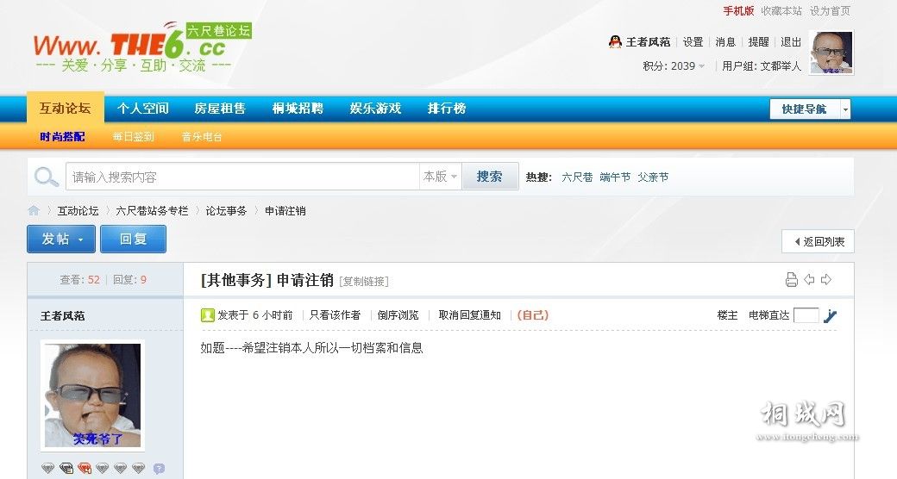
Task: Select the 每日签到 sub-menu item
Action: click(x=133, y=137)
